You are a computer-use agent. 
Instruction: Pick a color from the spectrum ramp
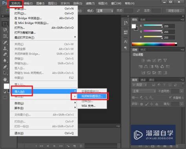click(155, 44)
